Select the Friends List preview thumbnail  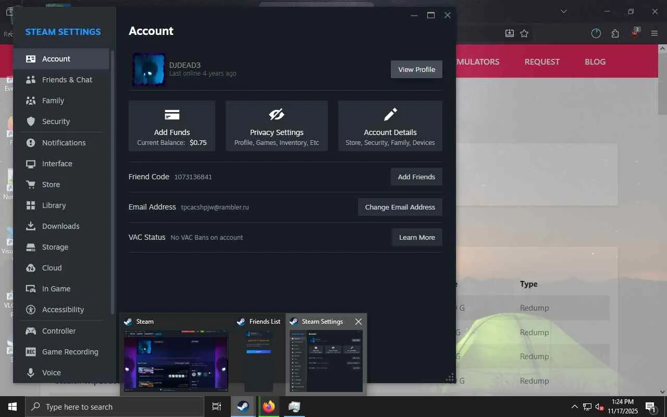pos(259,360)
